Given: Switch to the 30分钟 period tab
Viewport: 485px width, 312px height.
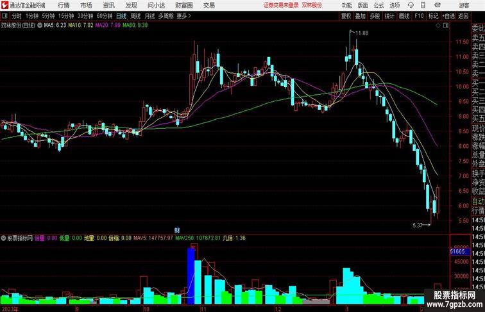Looking at the screenshot, I should (85, 16).
